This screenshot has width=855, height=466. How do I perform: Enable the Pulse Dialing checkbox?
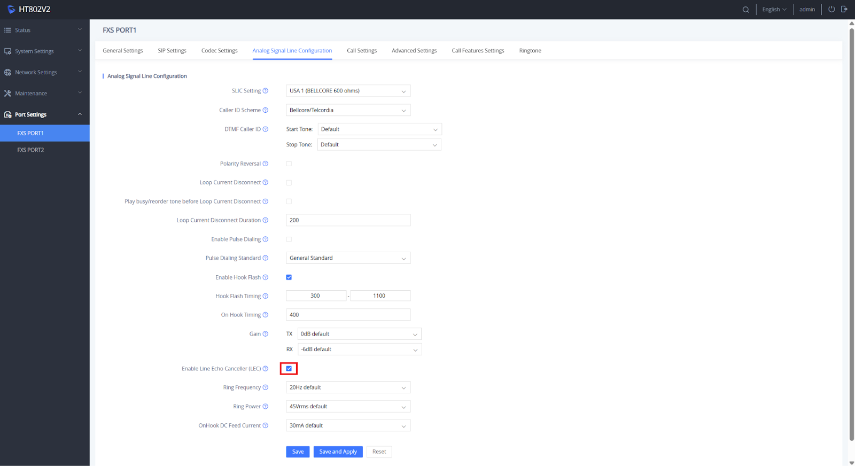[289, 239]
